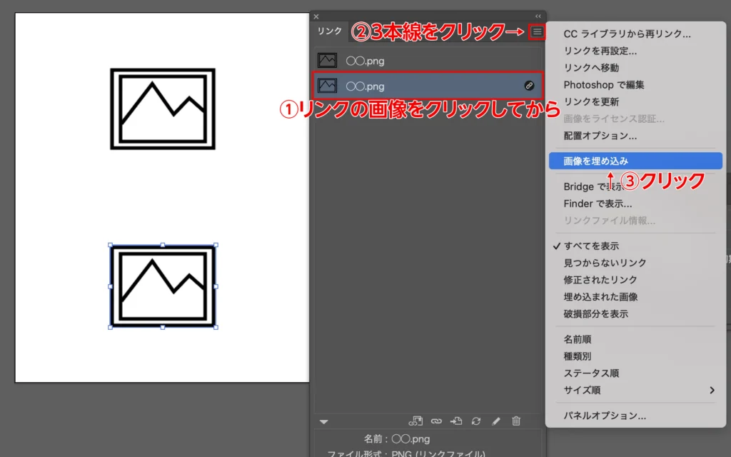Click the linked-status chain icon on selected row
Image resolution: width=731 pixels, height=457 pixels.
point(529,86)
